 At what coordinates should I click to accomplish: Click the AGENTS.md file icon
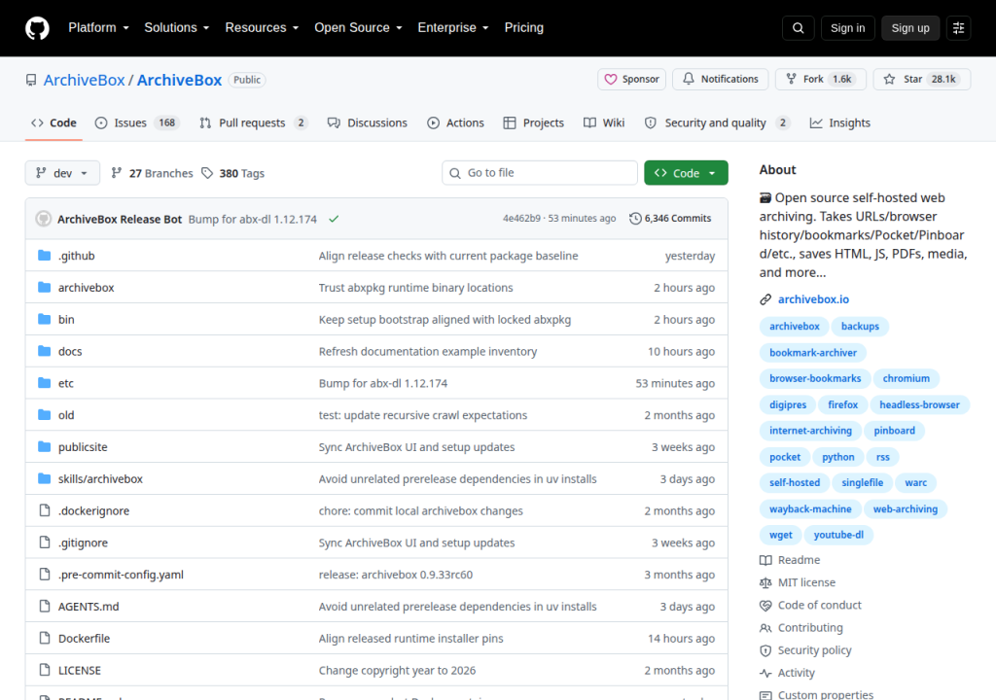(x=45, y=606)
